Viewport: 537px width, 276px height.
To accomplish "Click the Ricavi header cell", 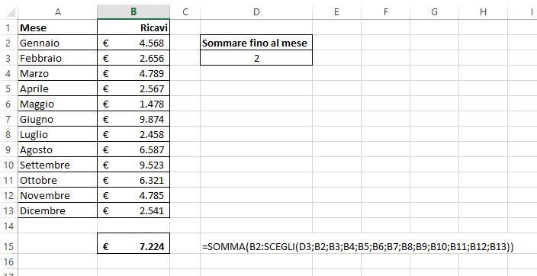I will click(x=133, y=27).
